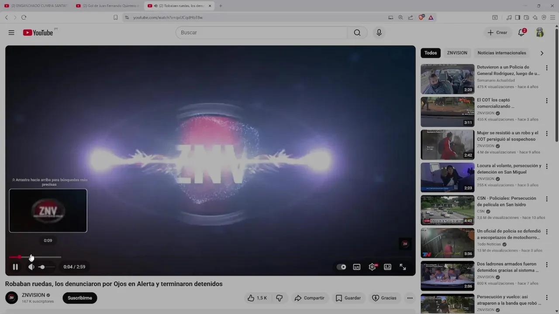Image resolution: width=559 pixels, height=314 pixels.
Task: Open the Brave VPN shield icon
Action: click(x=544, y=17)
